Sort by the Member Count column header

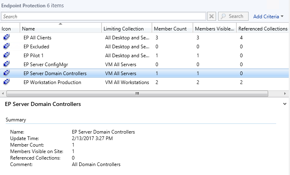click(x=170, y=29)
